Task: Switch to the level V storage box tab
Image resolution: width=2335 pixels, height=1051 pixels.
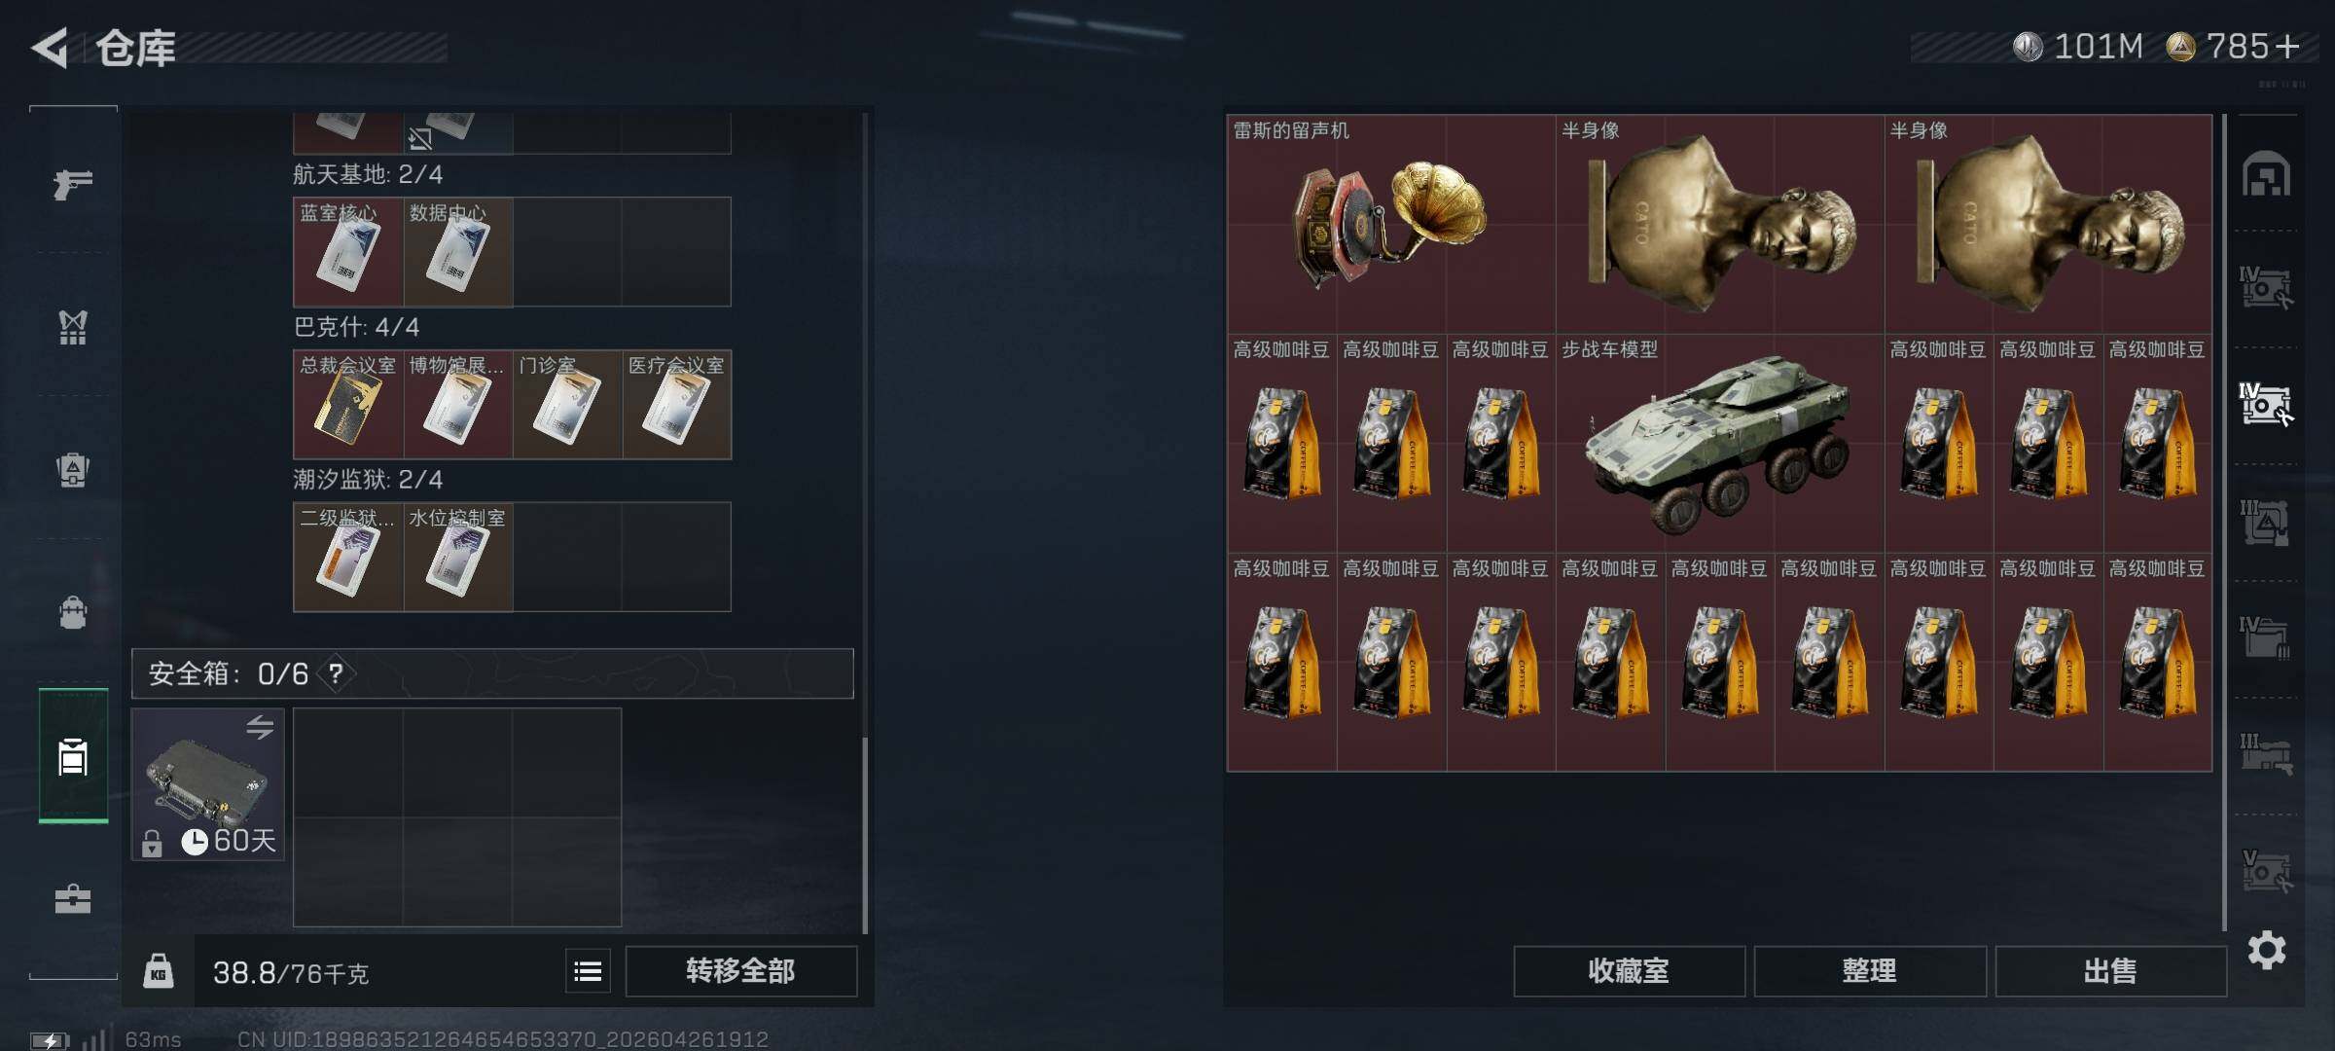Action: pyautogui.click(x=2267, y=870)
